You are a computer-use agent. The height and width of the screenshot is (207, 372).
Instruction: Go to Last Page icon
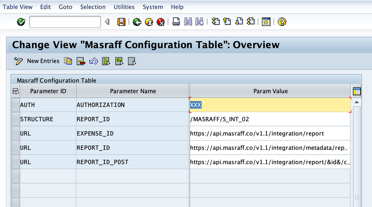click(x=250, y=21)
